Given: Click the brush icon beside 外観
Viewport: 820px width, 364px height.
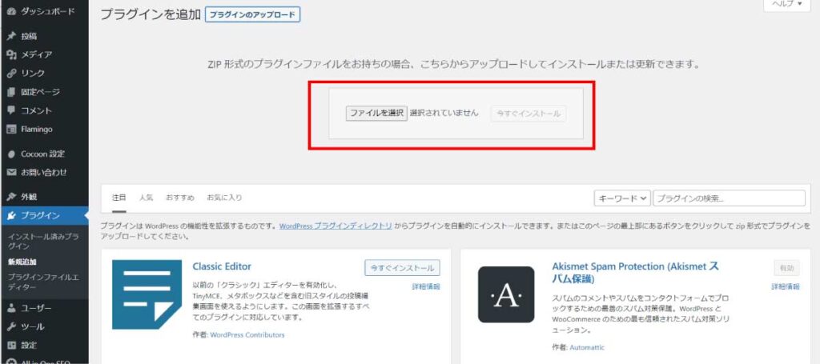Looking at the screenshot, I should click(x=11, y=197).
